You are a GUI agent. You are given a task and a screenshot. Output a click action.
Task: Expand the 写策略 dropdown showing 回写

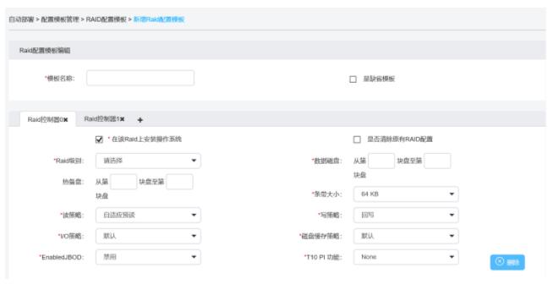pos(406,215)
